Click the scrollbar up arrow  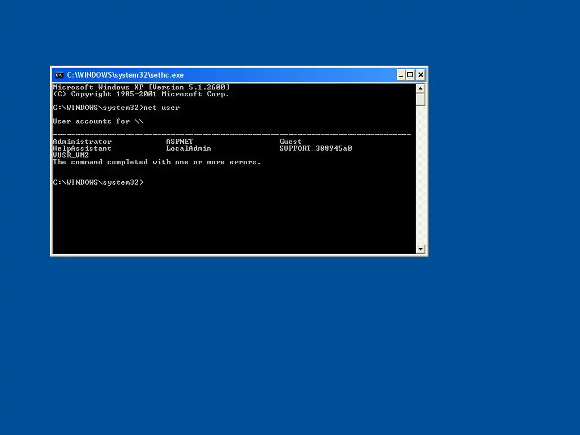pyautogui.click(x=420, y=88)
